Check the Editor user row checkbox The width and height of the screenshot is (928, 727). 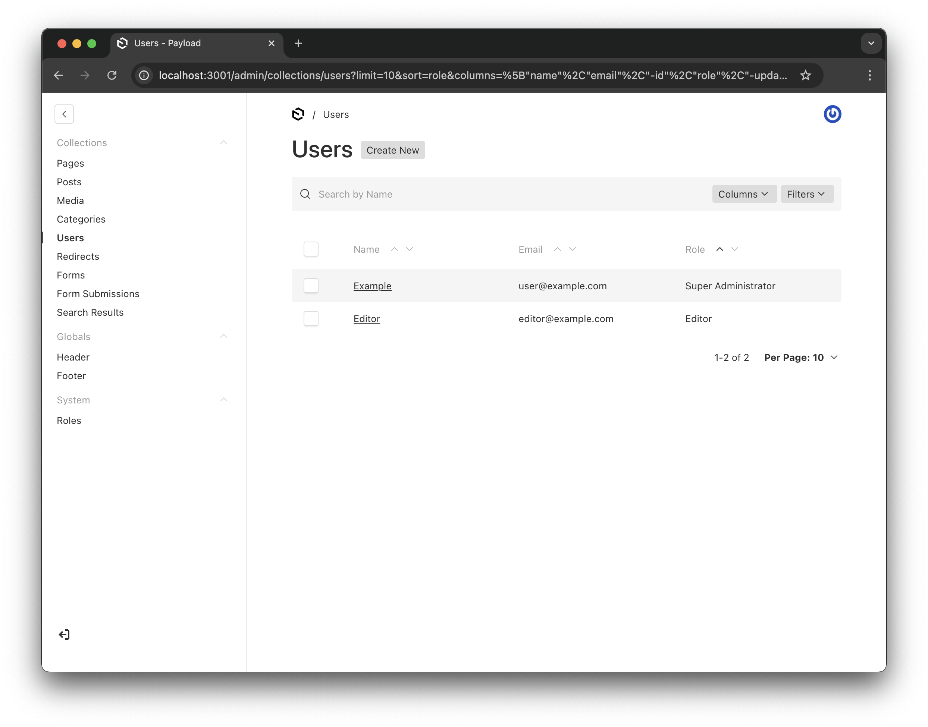point(311,318)
